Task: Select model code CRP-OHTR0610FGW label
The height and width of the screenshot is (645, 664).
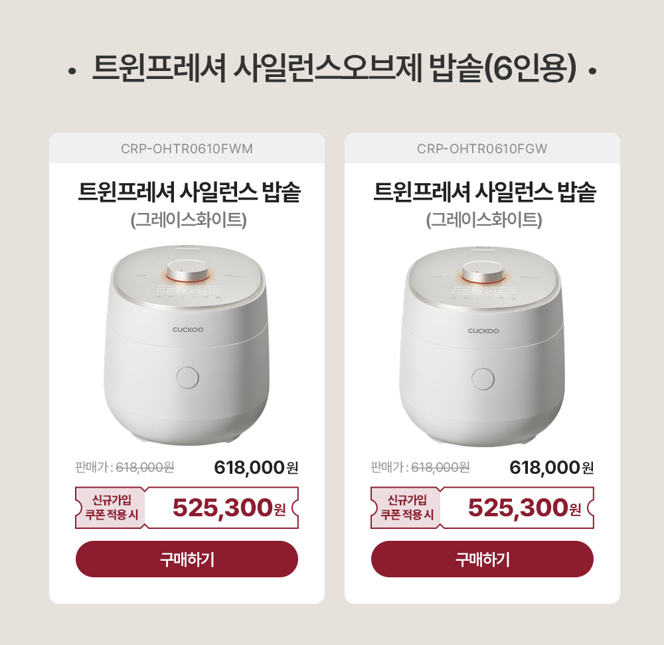Action: coord(482,149)
